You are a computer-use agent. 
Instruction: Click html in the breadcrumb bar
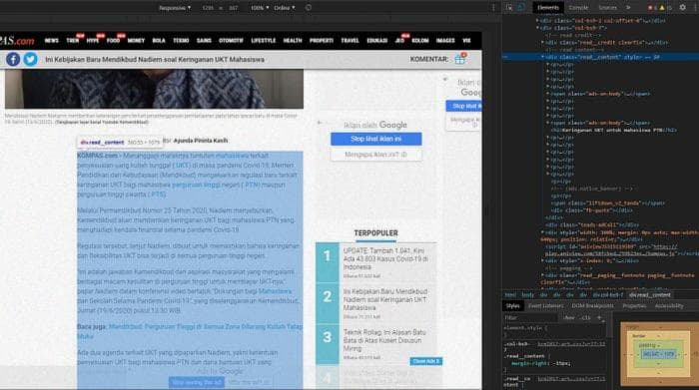point(510,294)
